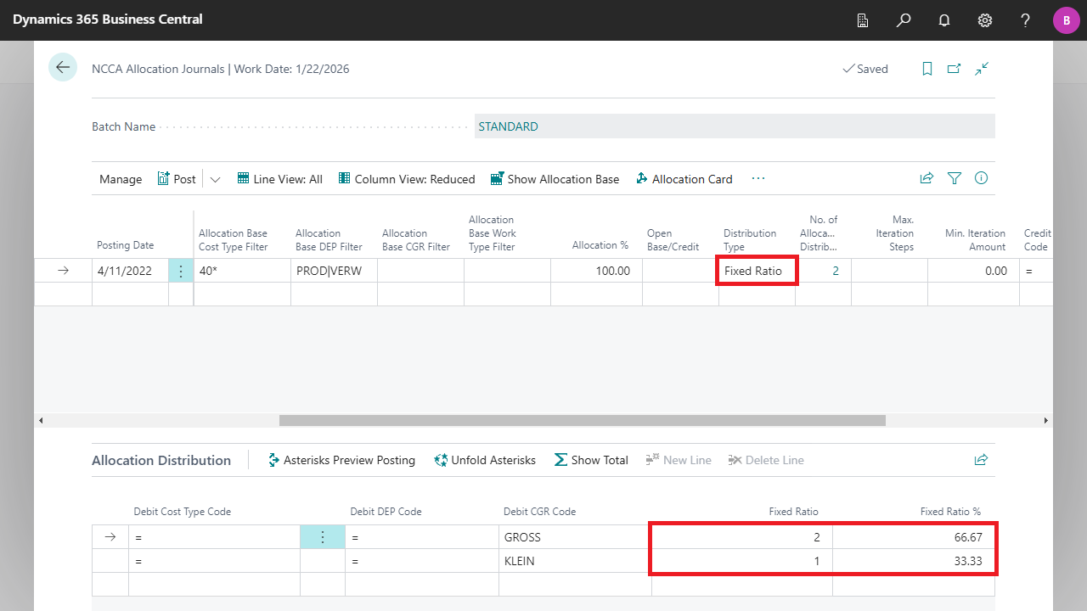Expand the Post dropdown arrow
The width and height of the screenshot is (1087, 611).
pos(215,179)
